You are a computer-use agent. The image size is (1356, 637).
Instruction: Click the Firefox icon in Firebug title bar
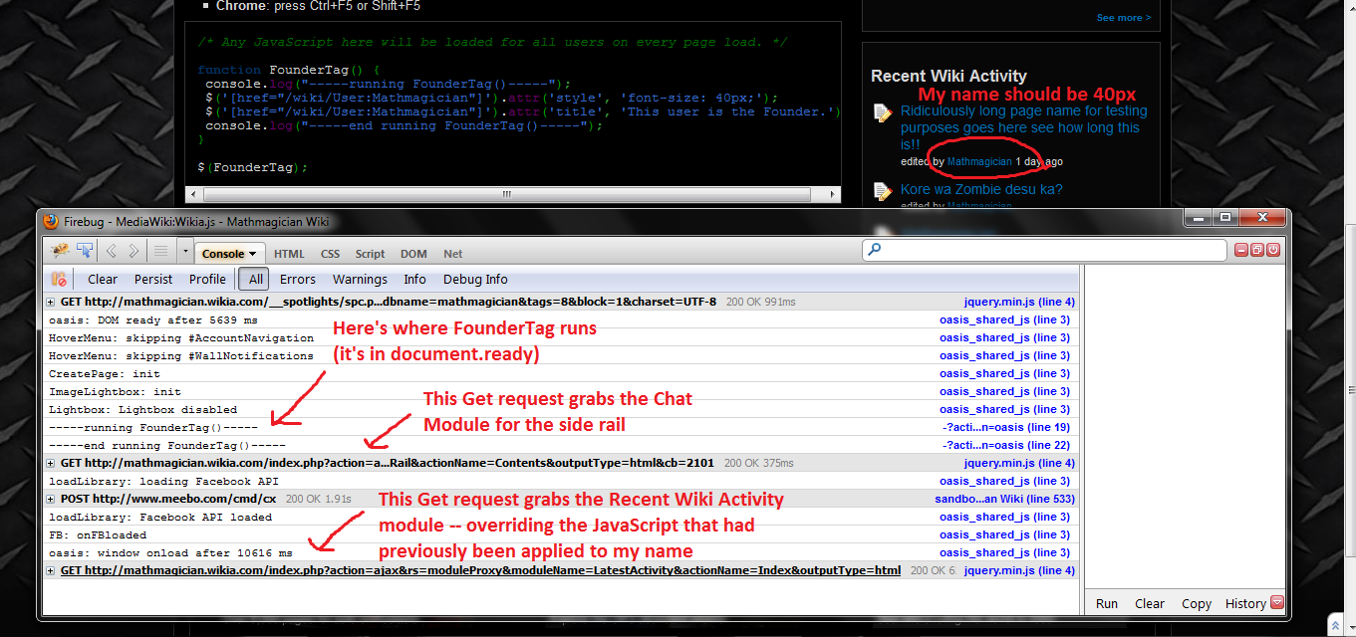[51, 221]
